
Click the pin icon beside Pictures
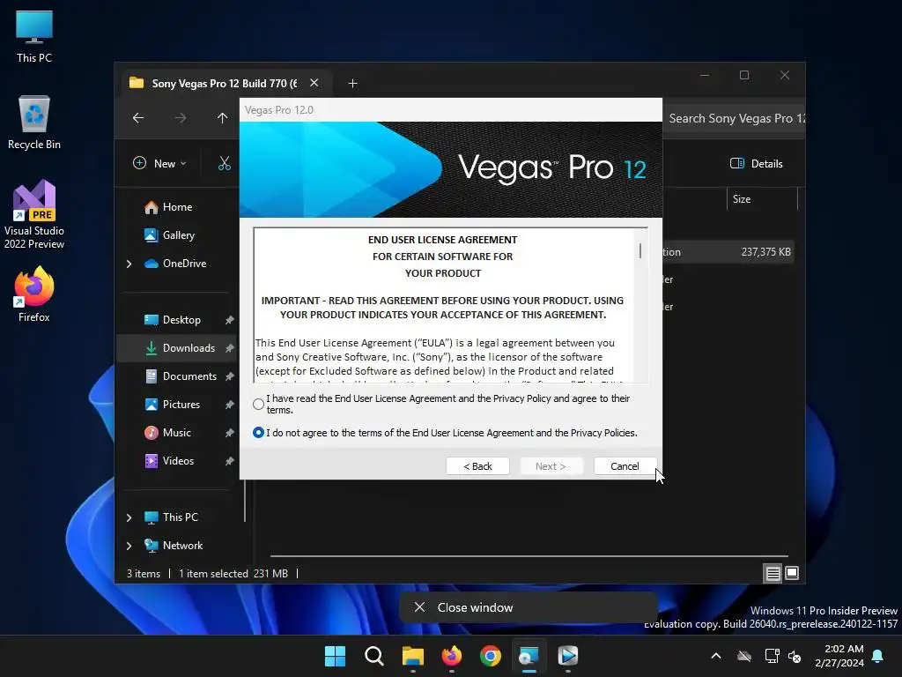click(230, 405)
